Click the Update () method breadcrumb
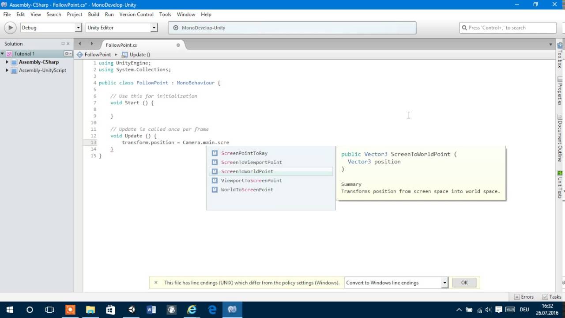Screen dimensions: 565x318 136,55
